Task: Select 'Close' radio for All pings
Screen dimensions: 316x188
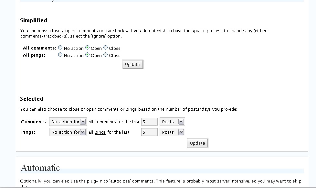Action: tap(105, 55)
